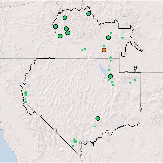Select the large green marker just above the orange marker
The width and height of the screenshot is (163, 163).
click(x=108, y=38)
